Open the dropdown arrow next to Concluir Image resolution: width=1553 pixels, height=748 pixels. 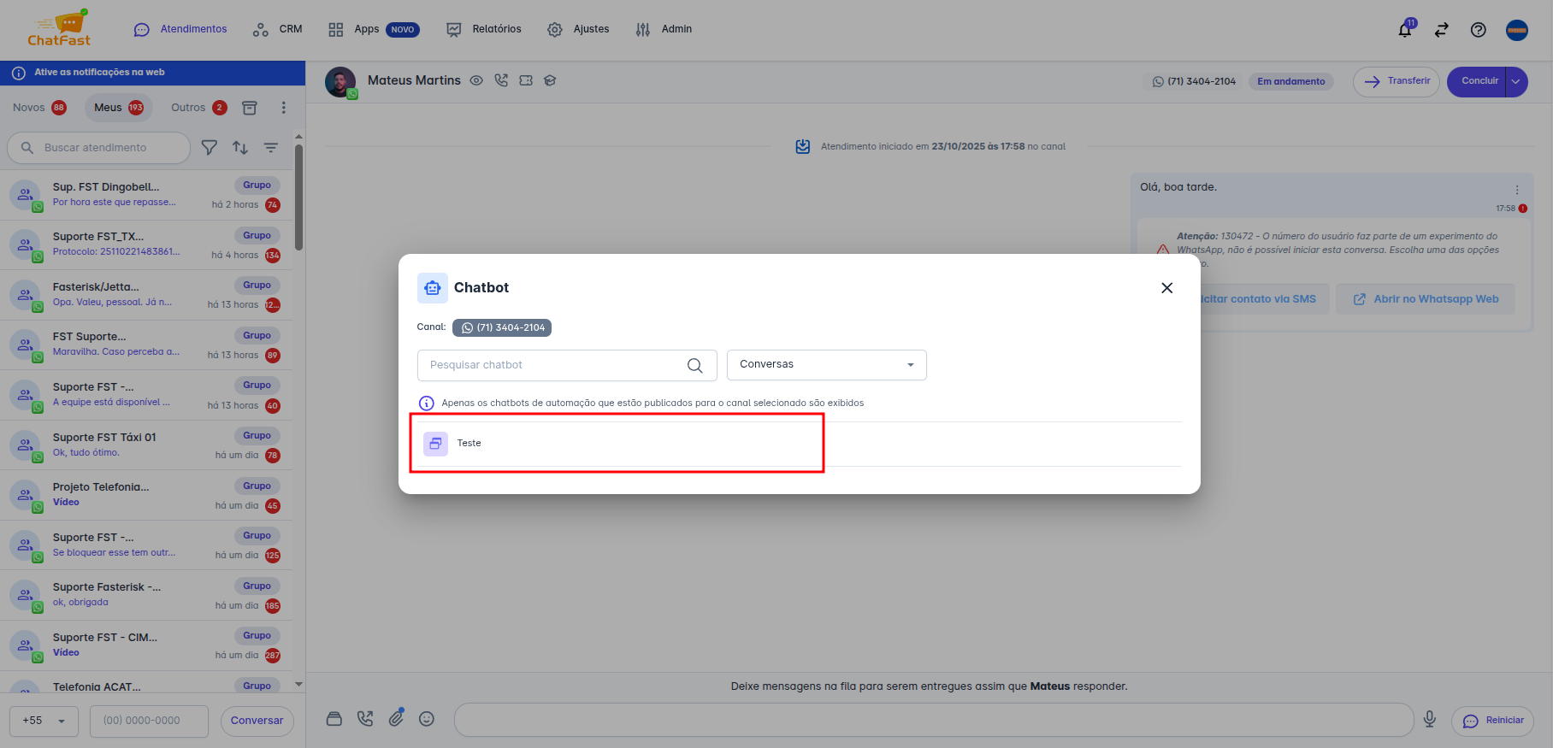click(x=1516, y=82)
